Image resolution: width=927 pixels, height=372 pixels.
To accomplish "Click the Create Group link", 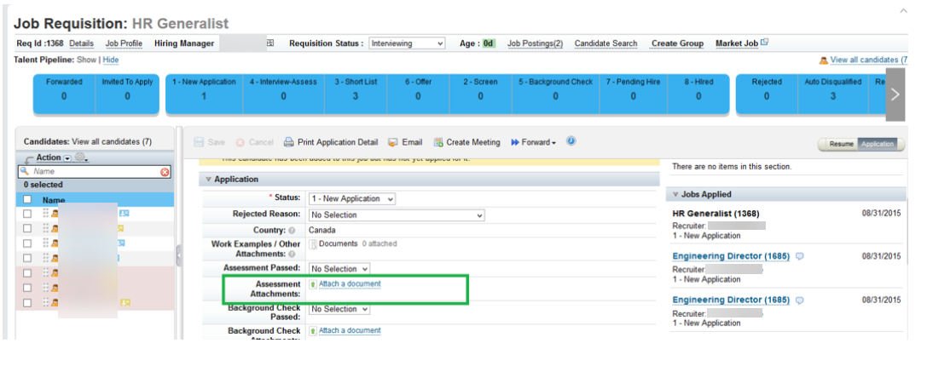I will (677, 43).
